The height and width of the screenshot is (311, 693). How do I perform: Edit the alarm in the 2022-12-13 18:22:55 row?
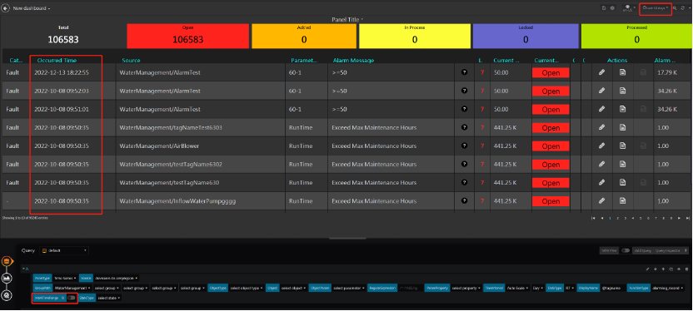[601, 72]
